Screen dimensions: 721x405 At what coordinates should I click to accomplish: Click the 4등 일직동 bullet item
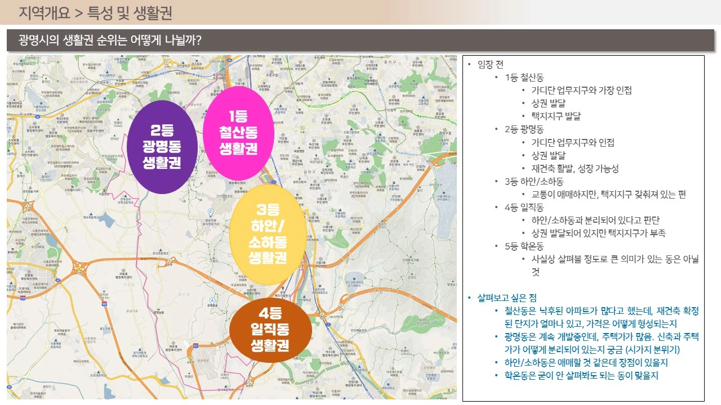click(x=524, y=207)
